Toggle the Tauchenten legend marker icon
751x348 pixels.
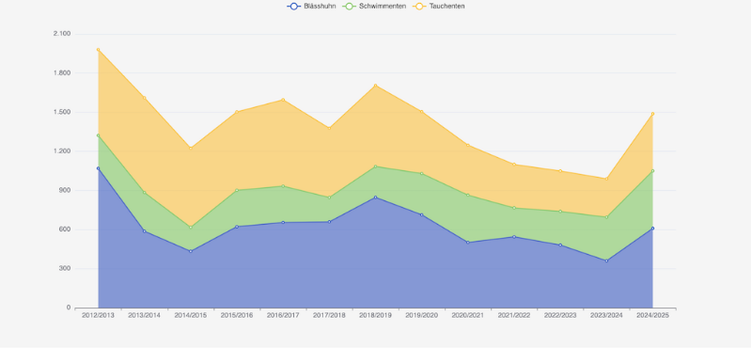tap(419, 7)
